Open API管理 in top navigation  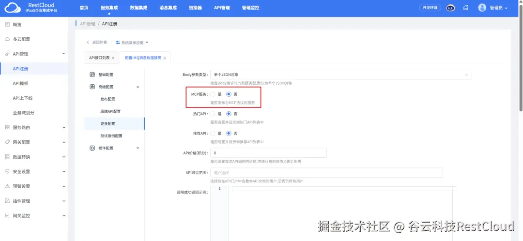point(222,8)
